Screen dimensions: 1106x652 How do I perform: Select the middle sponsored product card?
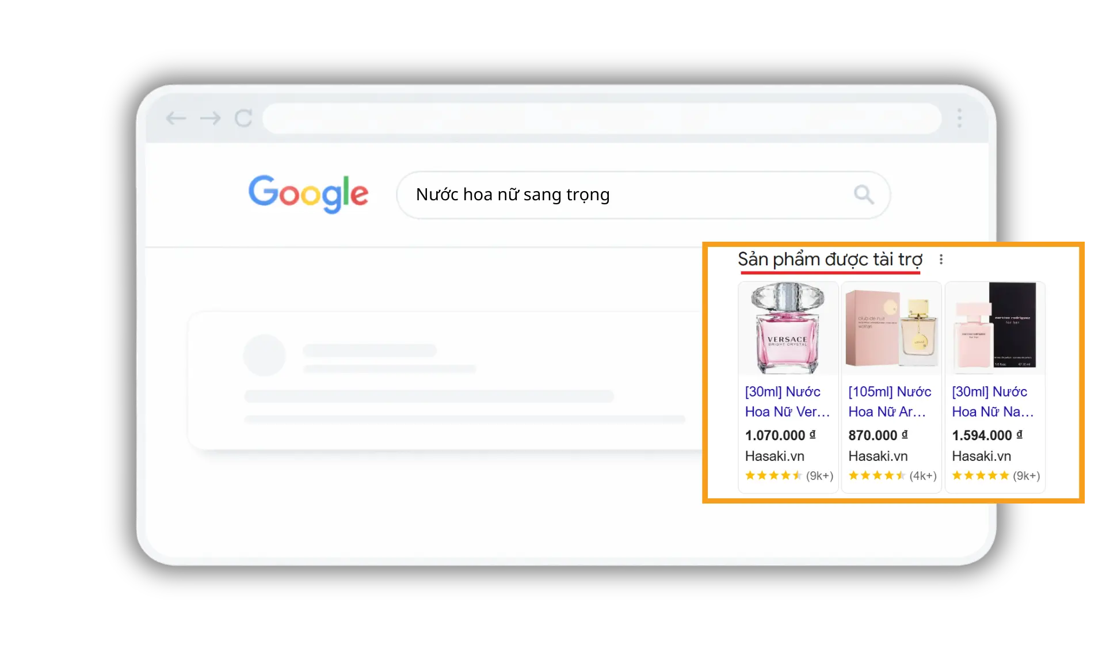[891, 386]
